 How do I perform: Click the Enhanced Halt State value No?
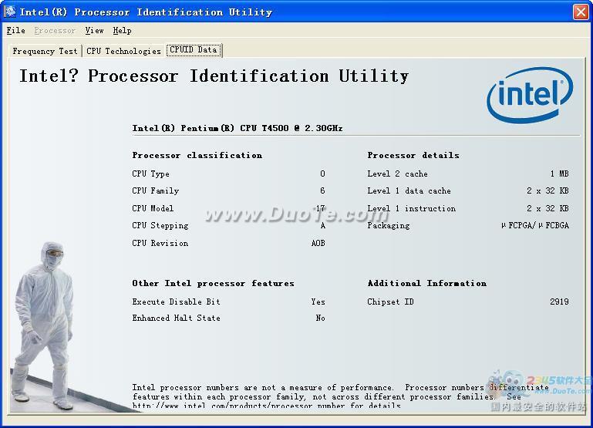(320, 318)
